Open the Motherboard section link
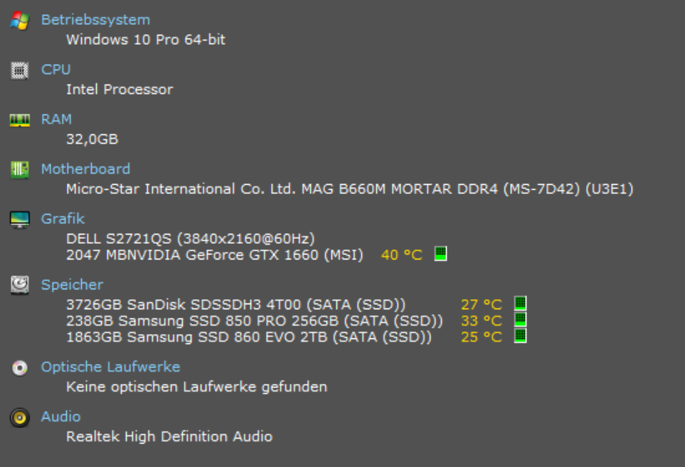 point(86,168)
